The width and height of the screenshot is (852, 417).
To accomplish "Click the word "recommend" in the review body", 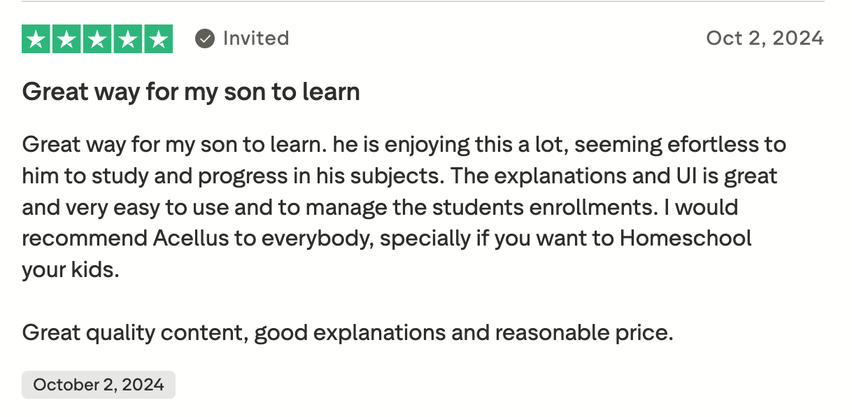I will point(85,238).
